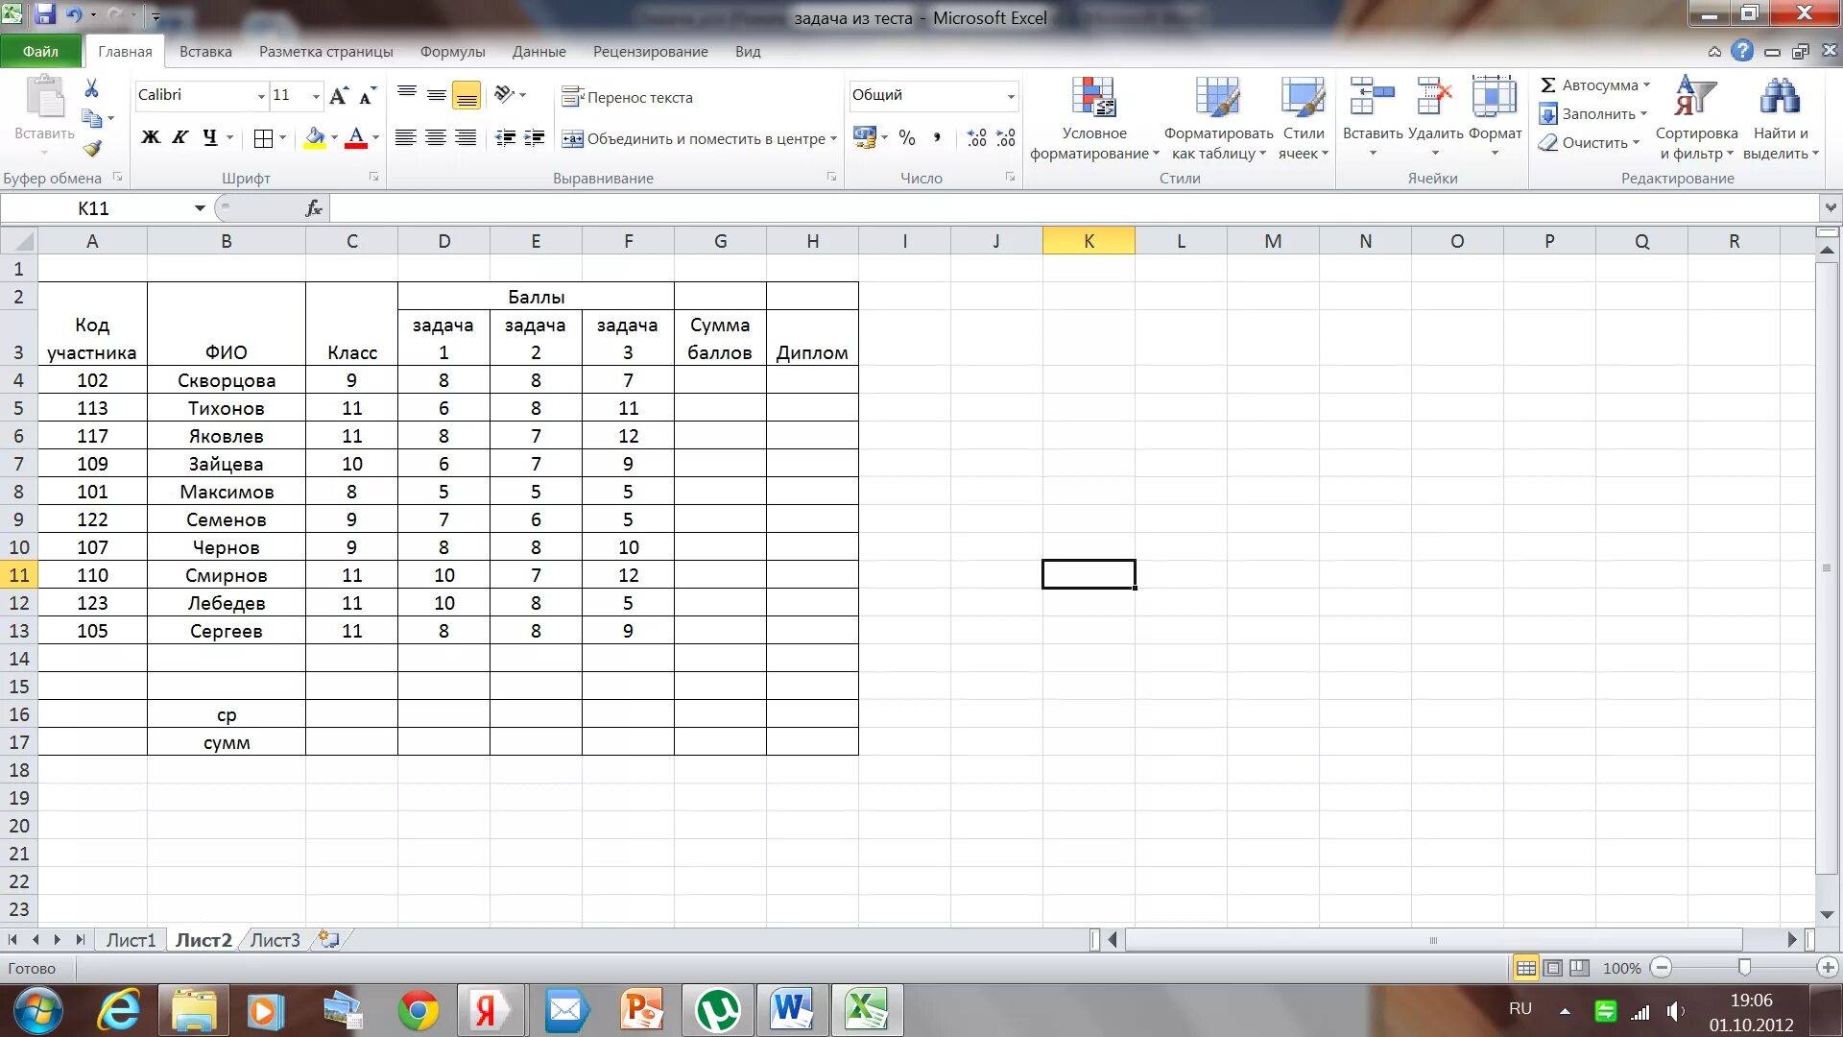Switch to the Формулы ribbon tab

point(452,52)
